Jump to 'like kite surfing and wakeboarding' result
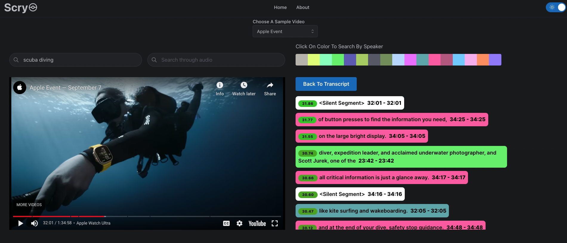 pyautogui.click(x=372, y=211)
